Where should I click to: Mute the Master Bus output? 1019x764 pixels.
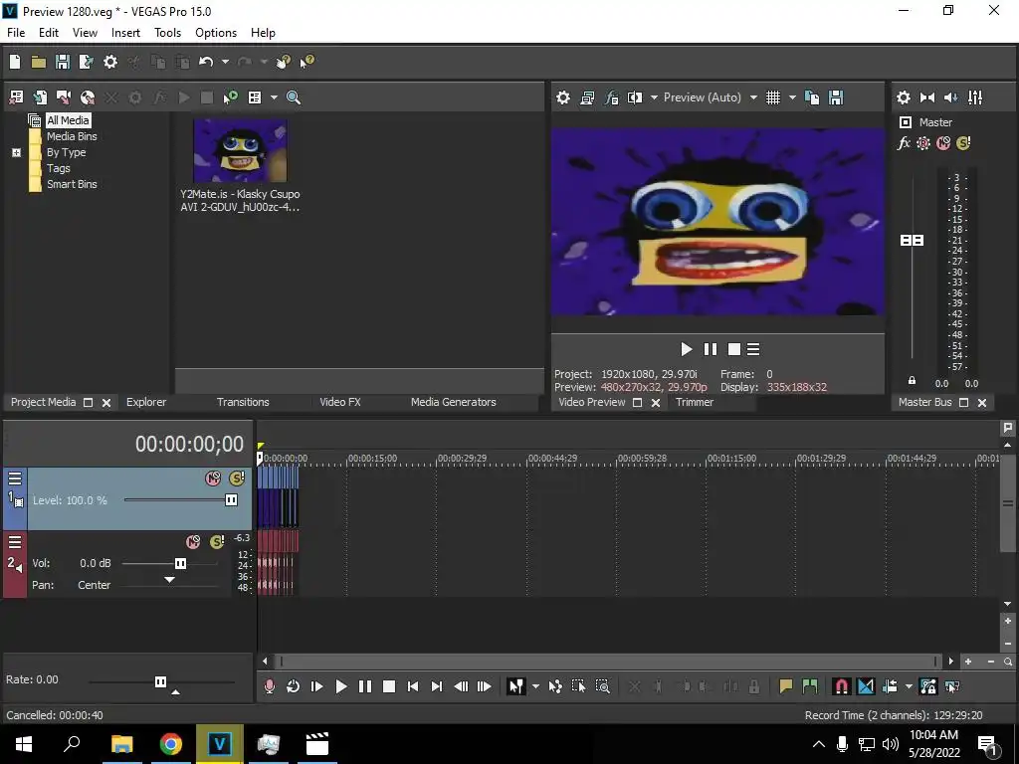point(943,143)
